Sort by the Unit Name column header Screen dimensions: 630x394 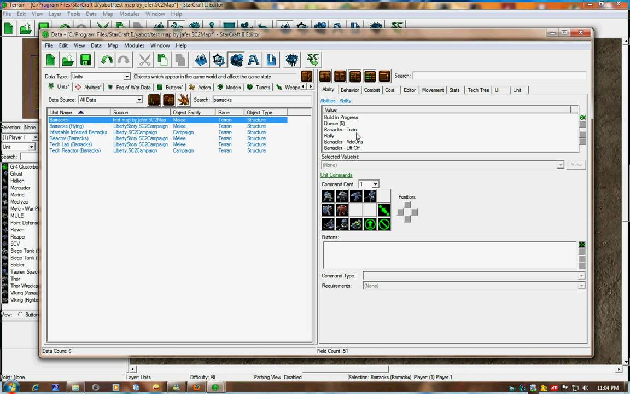(x=79, y=112)
